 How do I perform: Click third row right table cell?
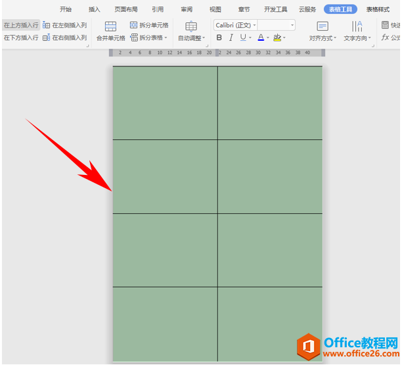(270, 250)
